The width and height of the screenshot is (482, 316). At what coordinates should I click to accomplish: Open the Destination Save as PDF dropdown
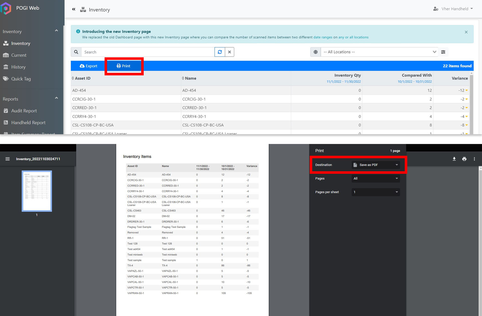tap(375, 165)
